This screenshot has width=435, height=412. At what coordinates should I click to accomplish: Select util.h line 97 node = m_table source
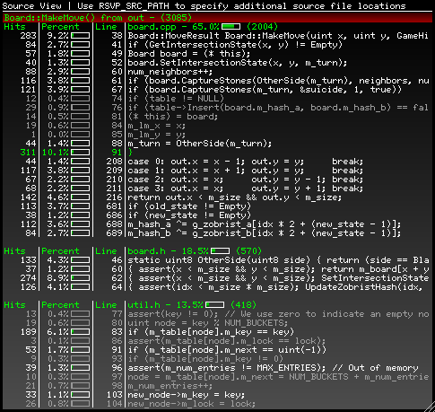278,377
